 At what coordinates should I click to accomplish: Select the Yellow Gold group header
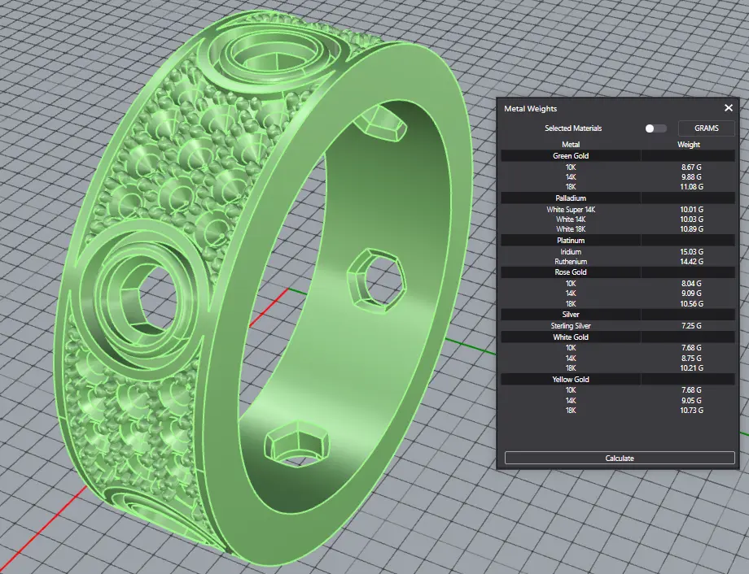coord(571,379)
